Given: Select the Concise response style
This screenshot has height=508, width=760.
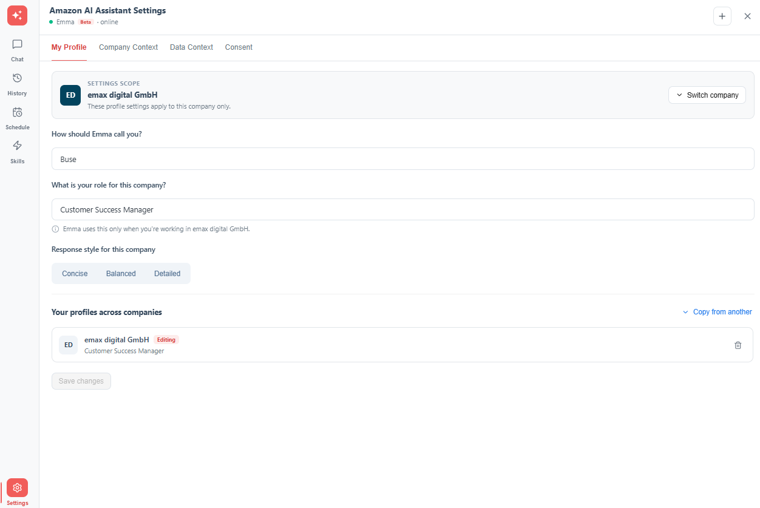Looking at the screenshot, I should click(x=75, y=274).
